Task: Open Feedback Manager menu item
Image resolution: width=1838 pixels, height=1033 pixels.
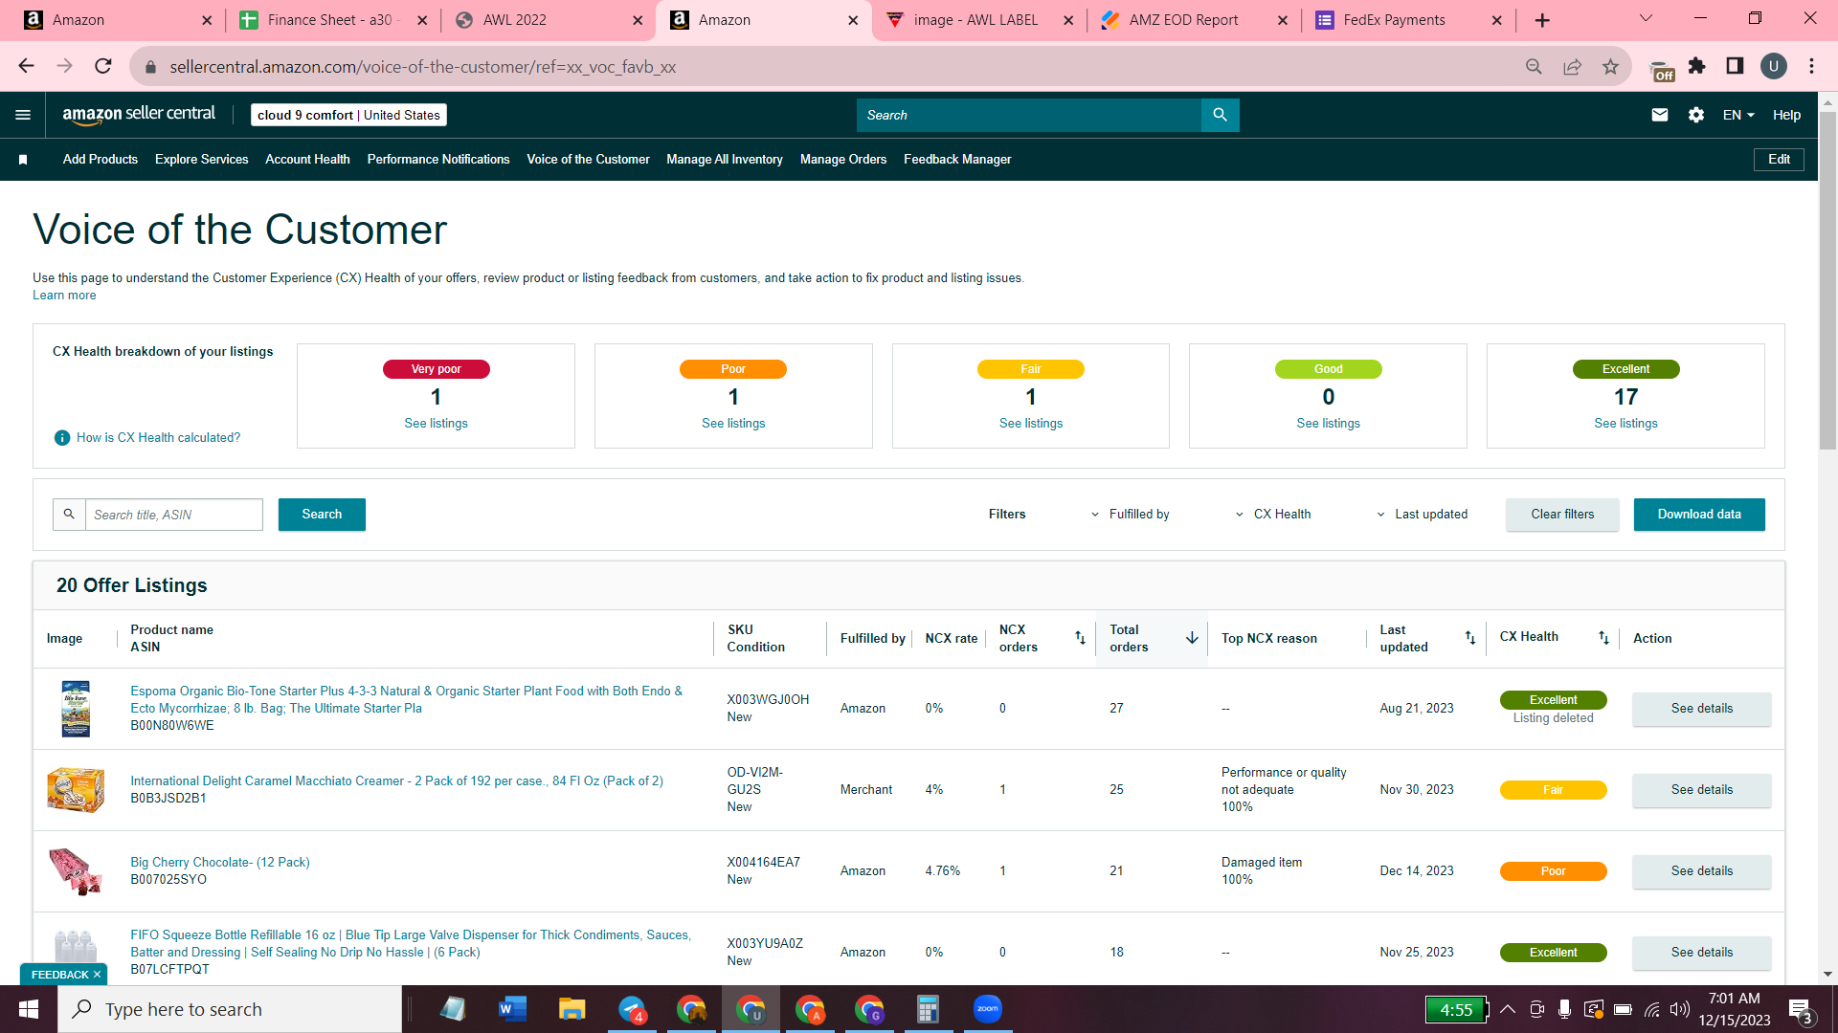Action: pyautogui.click(x=957, y=160)
